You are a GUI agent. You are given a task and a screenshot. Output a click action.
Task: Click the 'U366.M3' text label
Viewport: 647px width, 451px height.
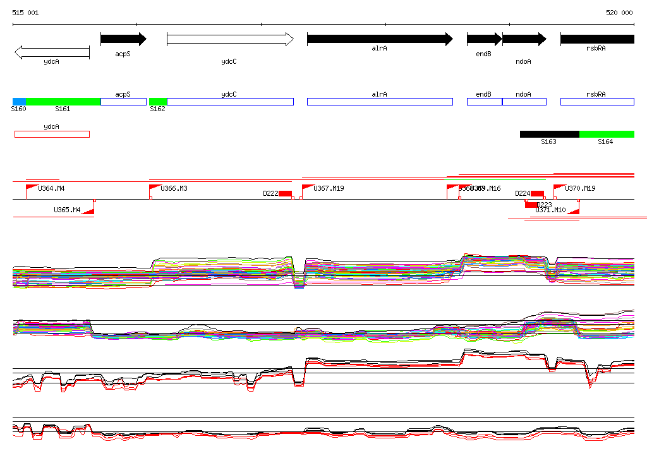click(174, 189)
